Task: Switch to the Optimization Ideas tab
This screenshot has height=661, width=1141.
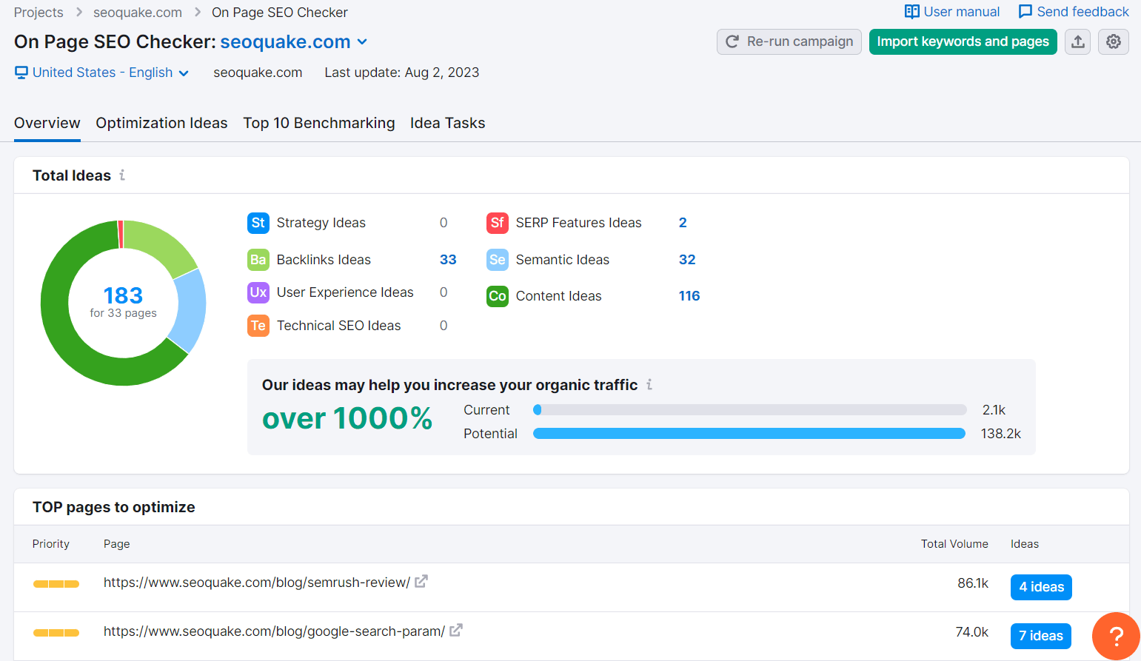Action: click(161, 123)
